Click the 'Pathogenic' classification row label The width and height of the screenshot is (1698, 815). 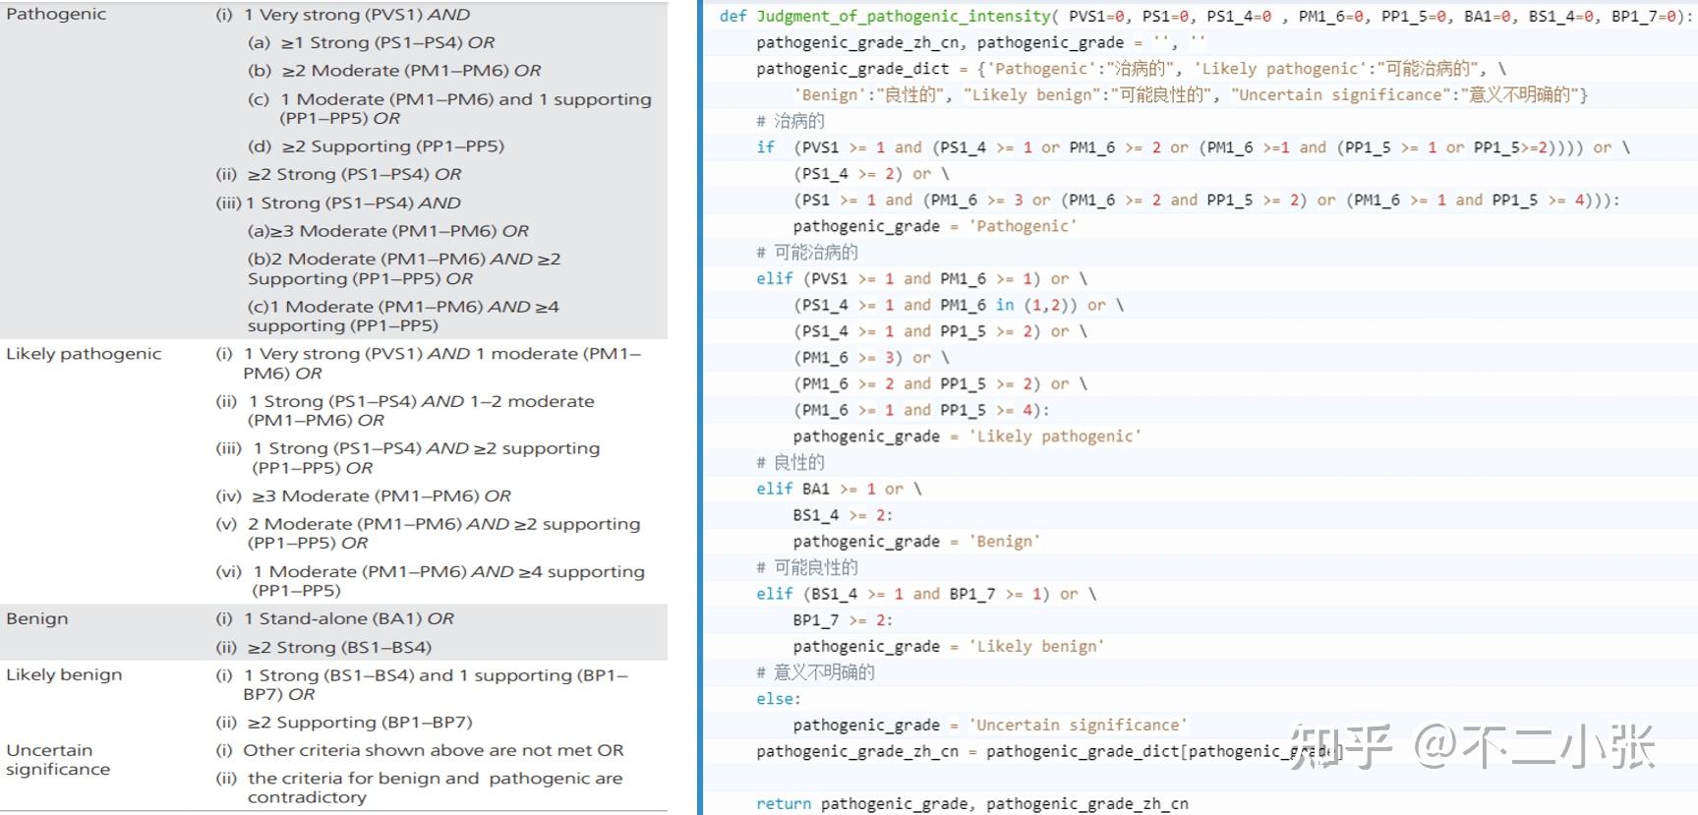click(x=56, y=14)
